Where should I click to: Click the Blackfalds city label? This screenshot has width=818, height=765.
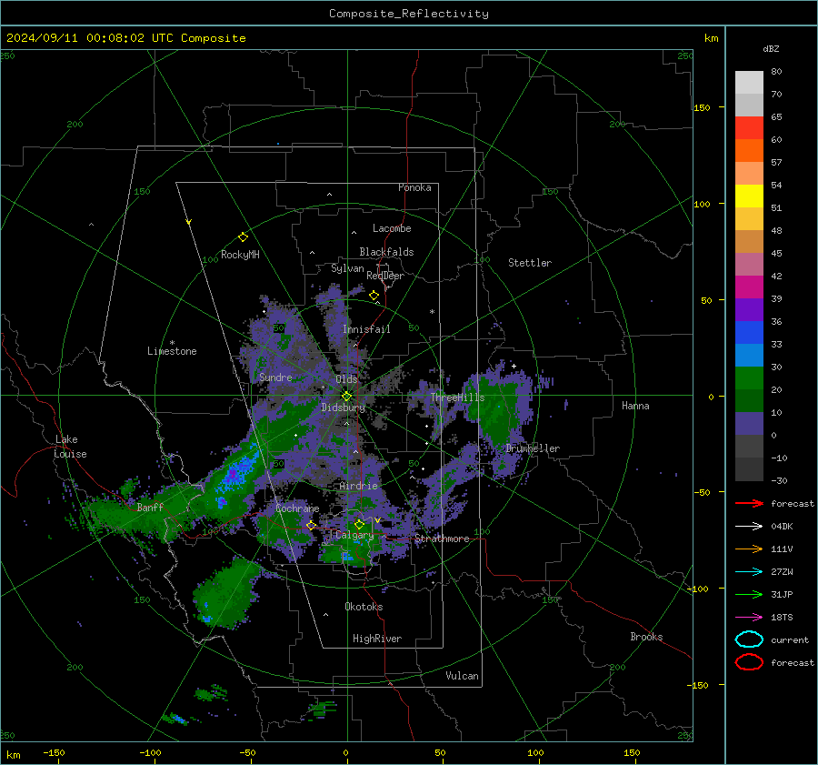(x=386, y=252)
